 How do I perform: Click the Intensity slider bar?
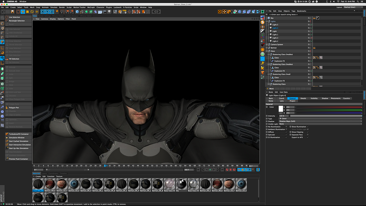tap(326, 116)
